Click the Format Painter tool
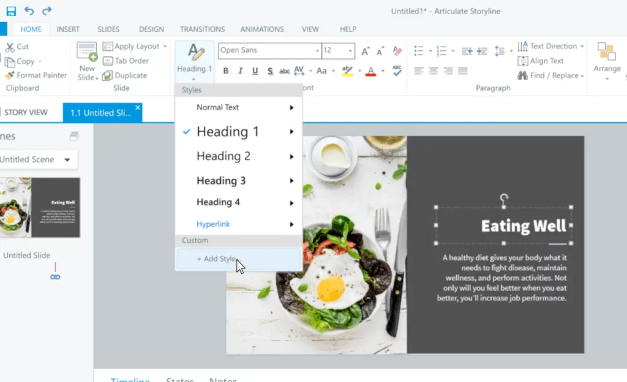Image resolution: width=627 pixels, height=382 pixels. [x=36, y=75]
